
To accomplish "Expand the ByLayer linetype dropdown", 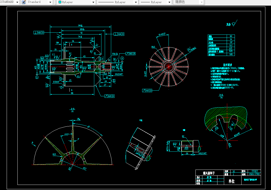I will [x=135, y=2].
